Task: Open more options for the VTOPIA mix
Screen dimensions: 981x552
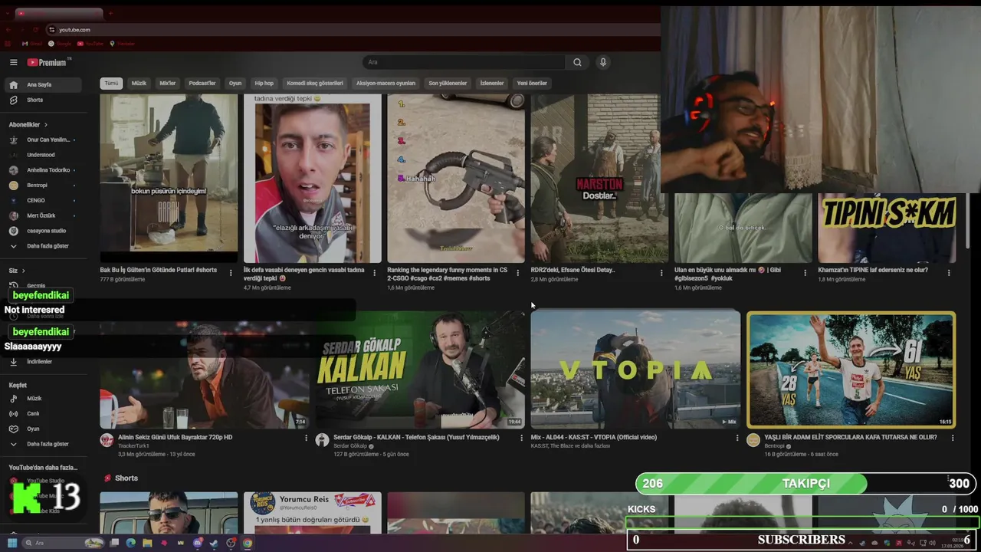Action: coord(737,439)
